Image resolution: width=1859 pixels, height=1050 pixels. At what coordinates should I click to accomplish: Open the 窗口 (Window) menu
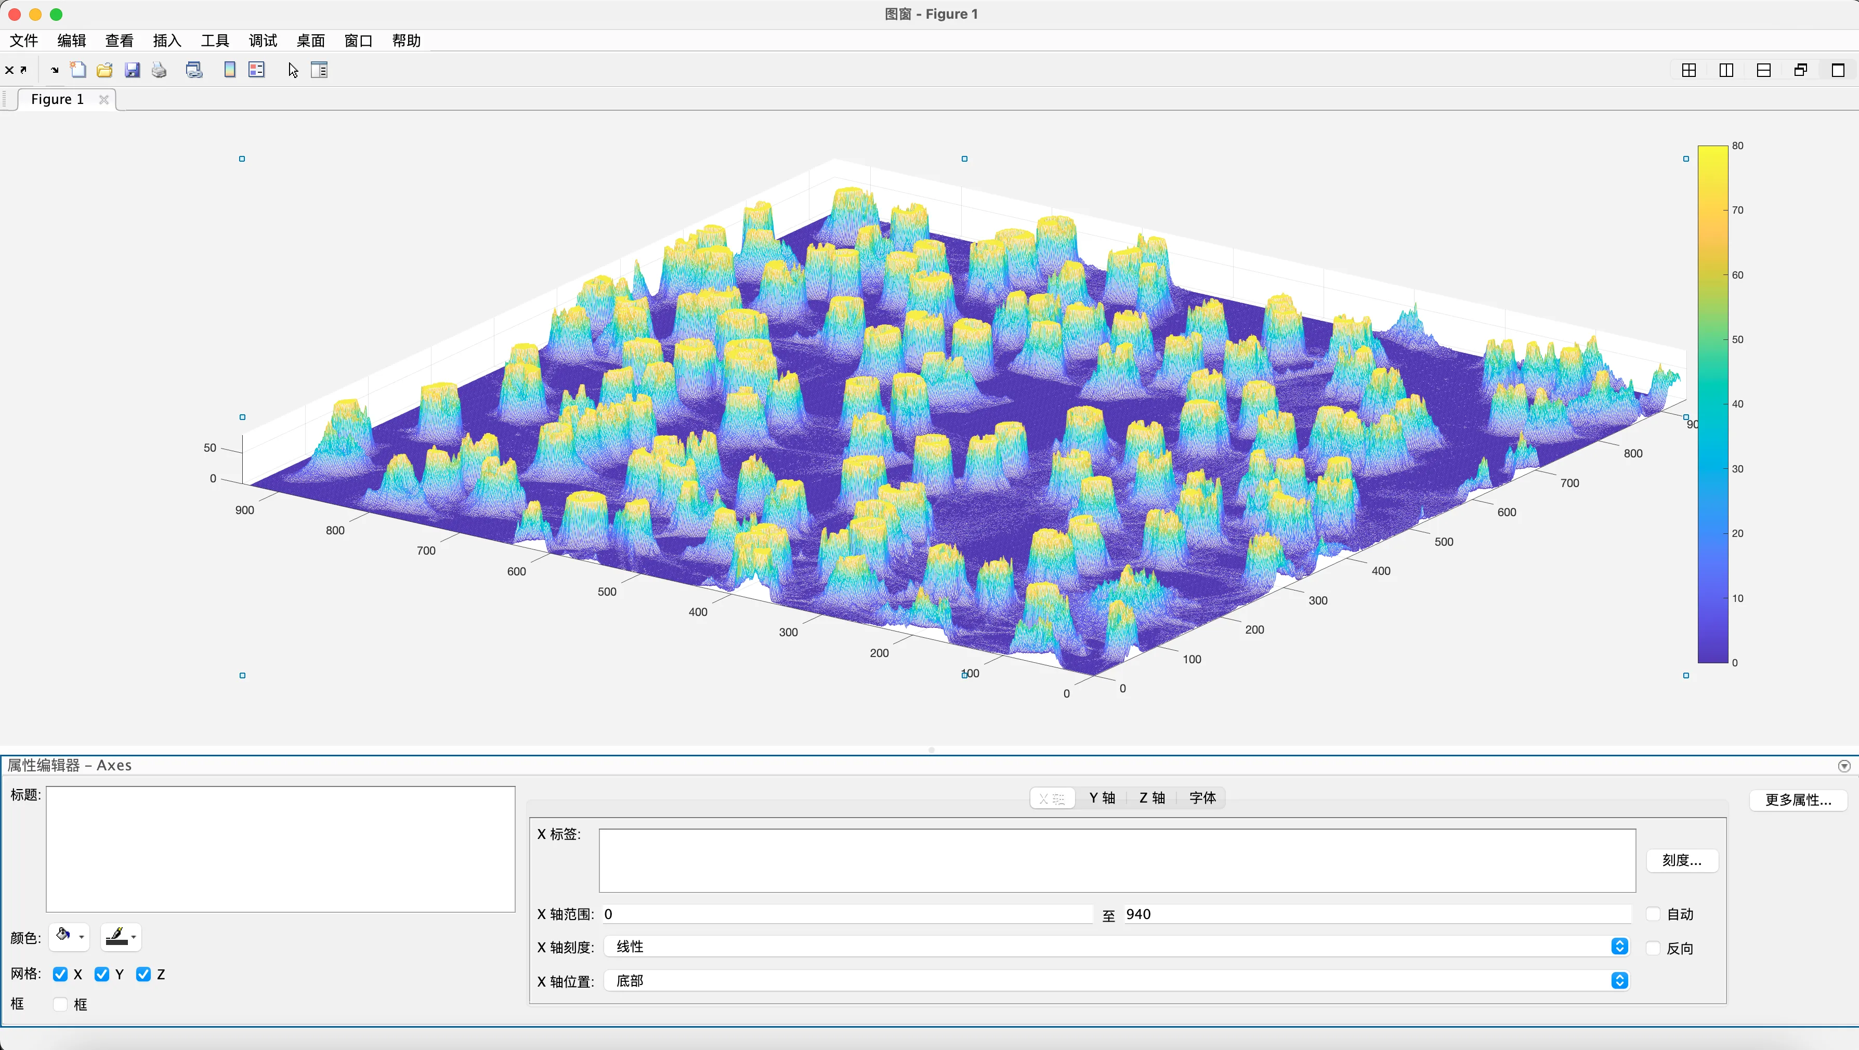(358, 41)
